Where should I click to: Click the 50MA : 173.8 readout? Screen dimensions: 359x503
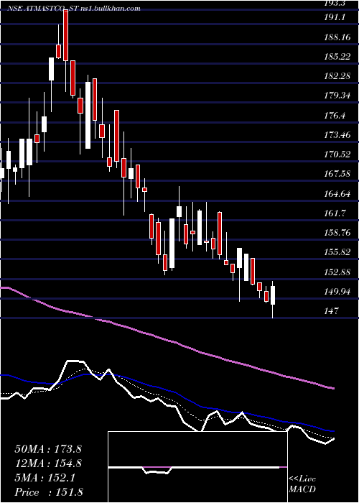48,449
